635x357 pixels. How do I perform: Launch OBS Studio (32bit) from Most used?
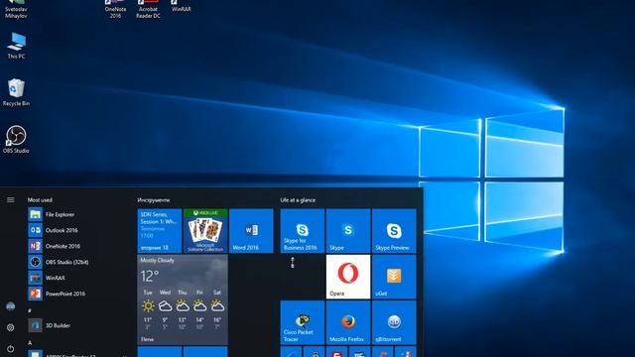(x=77, y=262)
